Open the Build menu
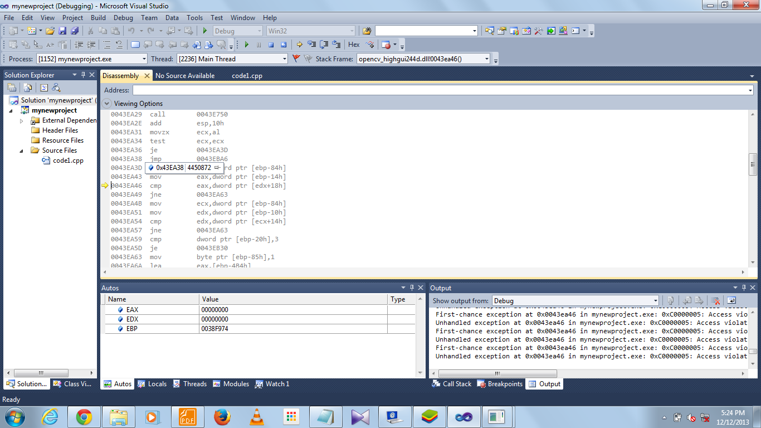 pyautogui.click(x=98, y=18)
